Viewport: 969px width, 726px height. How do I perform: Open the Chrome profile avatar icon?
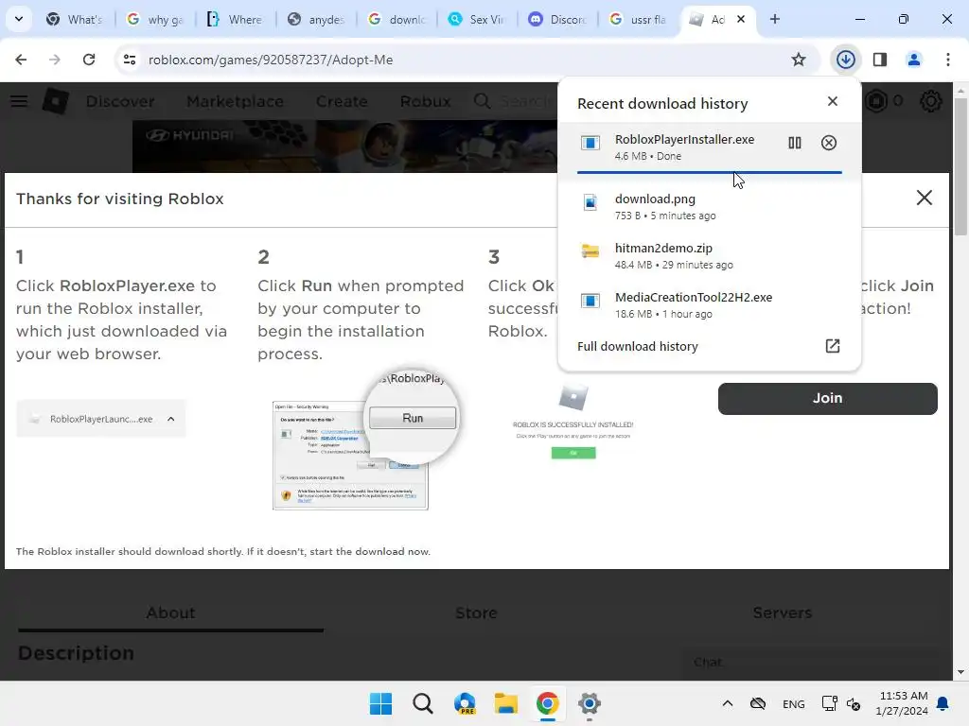(913, 60)
